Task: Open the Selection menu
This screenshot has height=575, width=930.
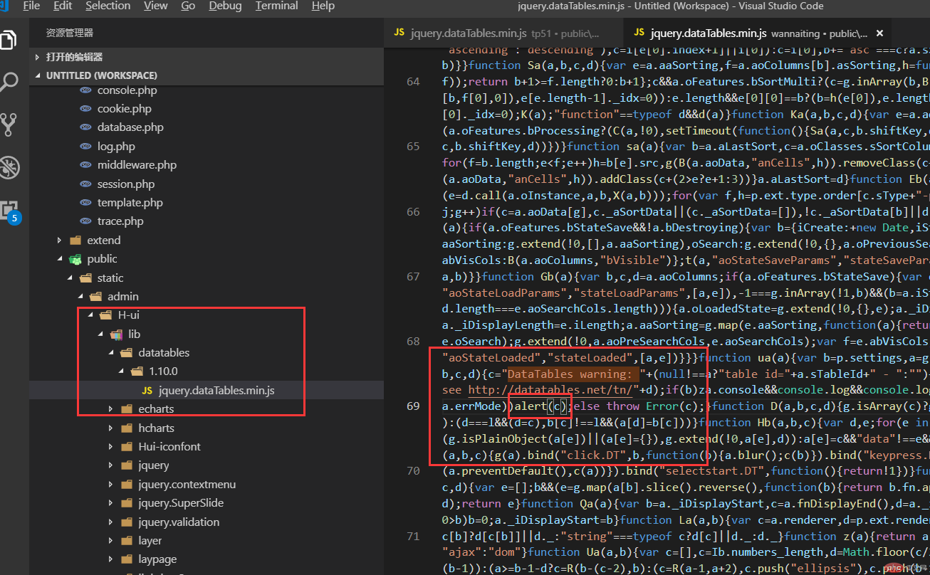Action: (x=108, y=6)
